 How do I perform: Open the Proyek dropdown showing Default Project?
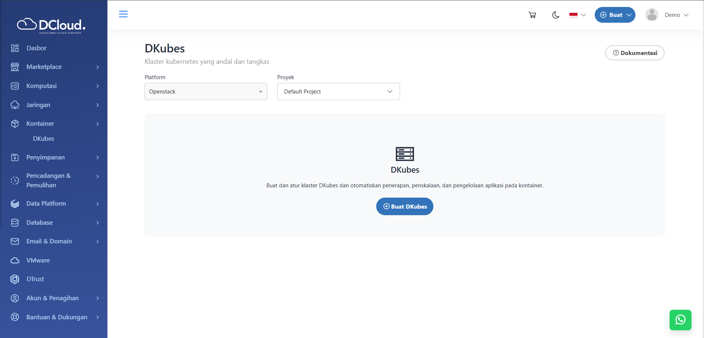coord(338,92)
